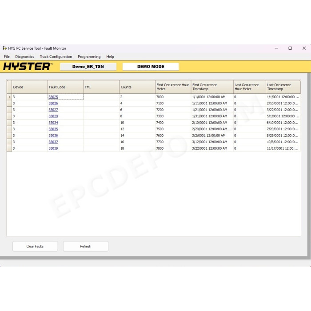Click Last Occurrence Hour Meter header
The height and width of the screenshot is (311, 311).
point(250,87)
